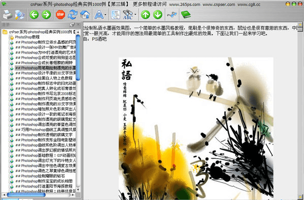The width and height of the screenshot is (304, 200).
Task: Go to previous topic with green up arrow
Action: point(146,15)
